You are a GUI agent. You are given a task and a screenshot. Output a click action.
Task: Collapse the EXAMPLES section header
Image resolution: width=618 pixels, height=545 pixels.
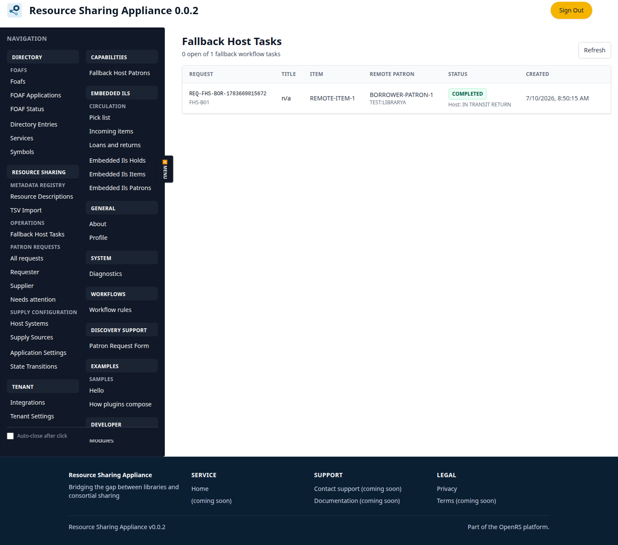pos(122,366)
